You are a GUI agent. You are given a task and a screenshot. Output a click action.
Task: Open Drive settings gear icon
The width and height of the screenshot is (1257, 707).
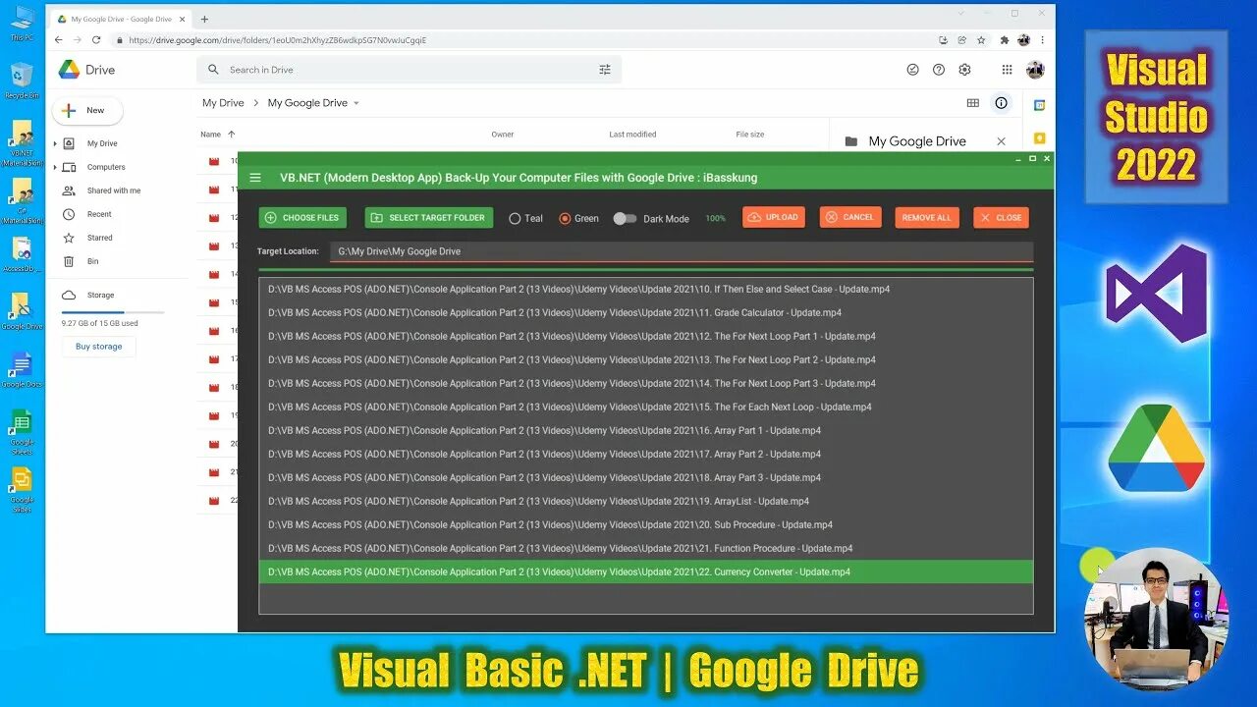point(964,70)
